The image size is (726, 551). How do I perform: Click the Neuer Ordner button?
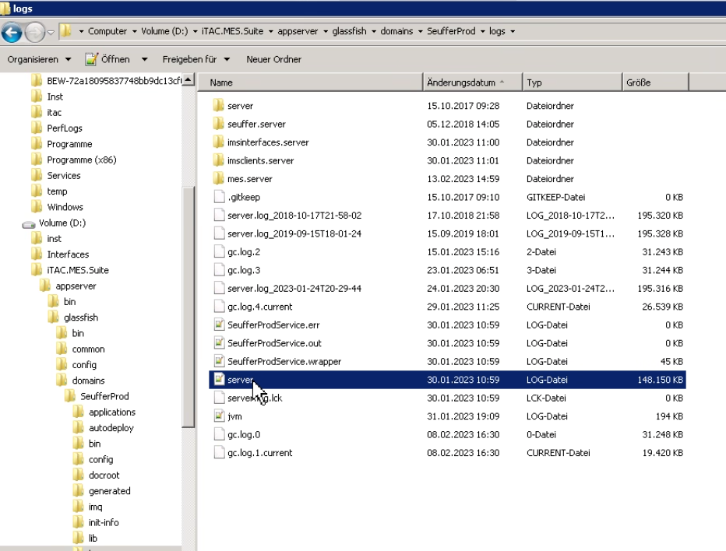point(273,59)
